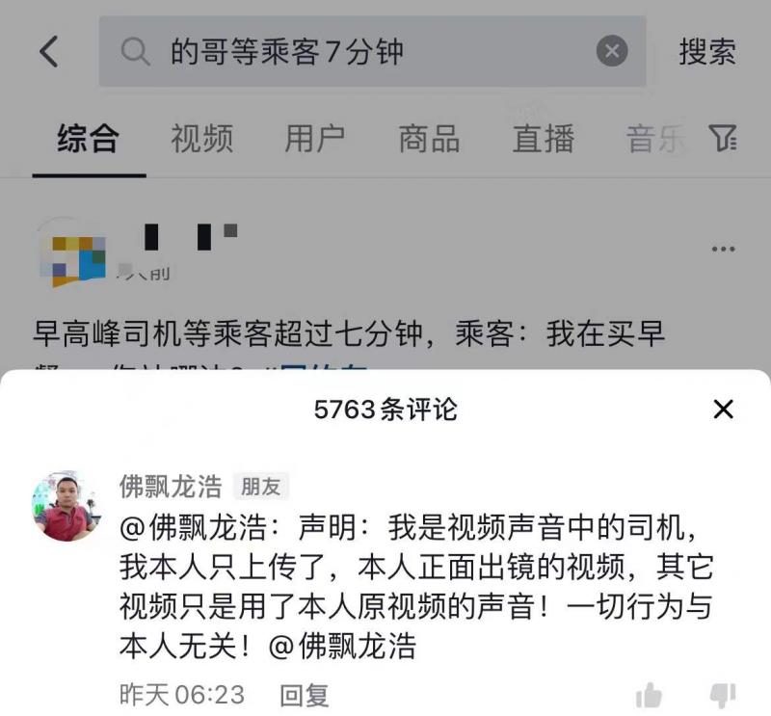Dislike the 佛飘龙浩 comment
Image resolution: width=771 pixels, height=716 pixels.
723,696
